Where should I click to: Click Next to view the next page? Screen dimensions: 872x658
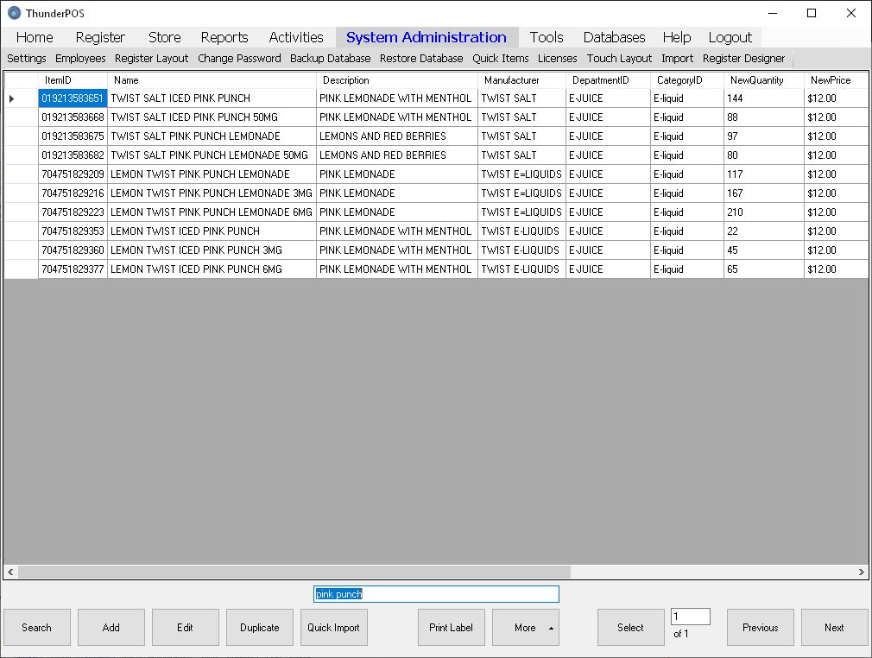pos(833,627)
